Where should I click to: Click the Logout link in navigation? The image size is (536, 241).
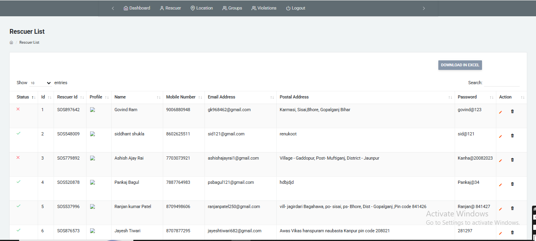[x=295, y=8]
